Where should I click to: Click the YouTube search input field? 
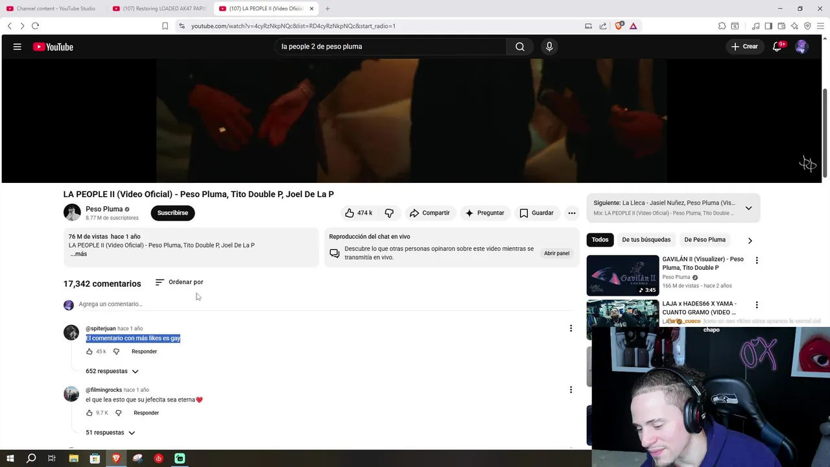coord(390,47)
